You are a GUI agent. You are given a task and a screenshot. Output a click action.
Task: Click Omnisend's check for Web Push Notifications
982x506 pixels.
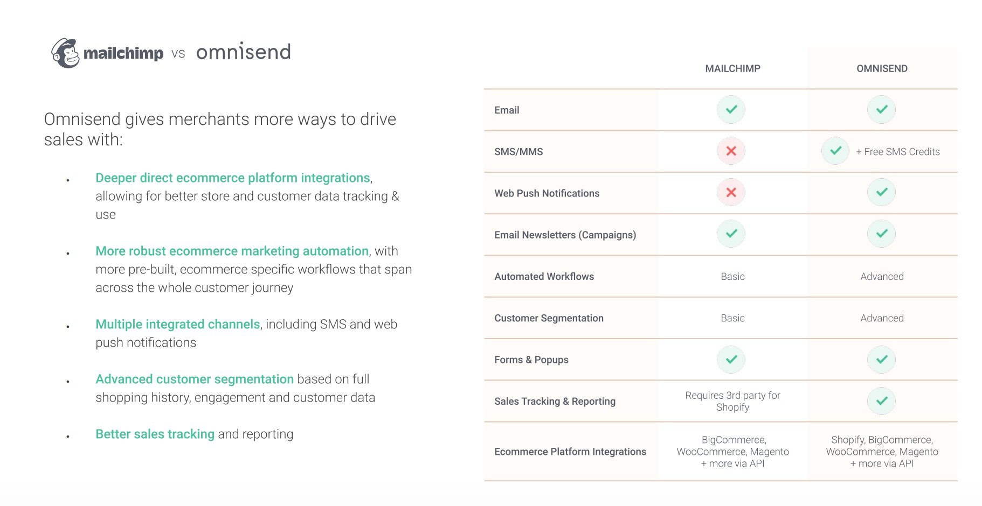click(x=881, y=193)
